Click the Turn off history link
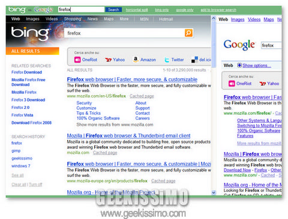The image size is (288, 219). [35, 185]
